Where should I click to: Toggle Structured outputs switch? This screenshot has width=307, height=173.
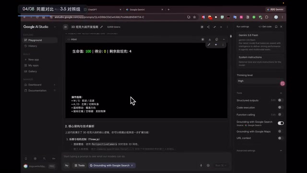click(x=280, y=100)
